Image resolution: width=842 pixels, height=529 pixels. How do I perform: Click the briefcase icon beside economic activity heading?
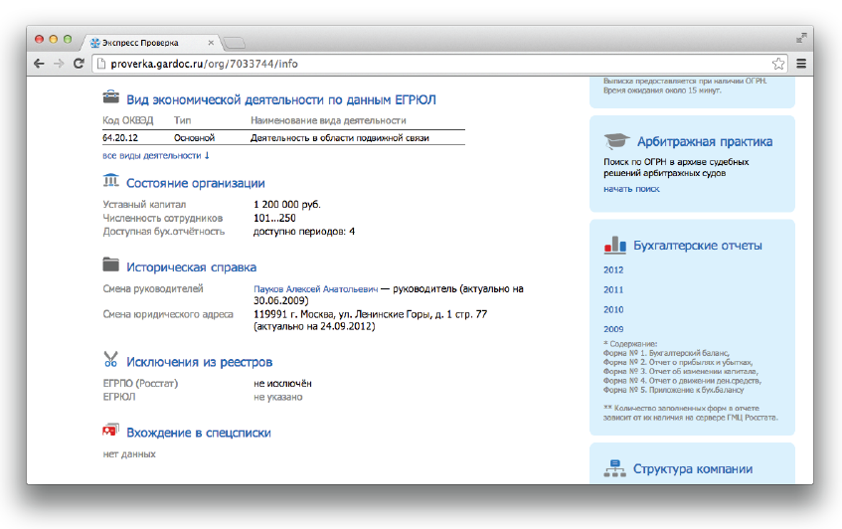pos(111,98)
